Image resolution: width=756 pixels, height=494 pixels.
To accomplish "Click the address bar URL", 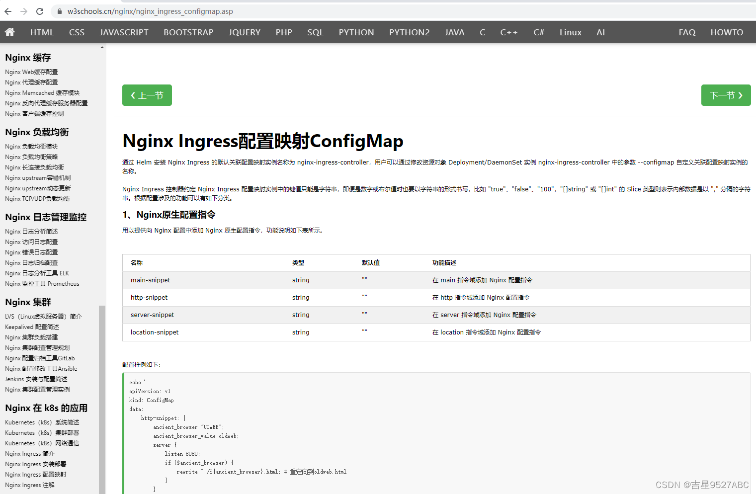I will [150, 11].
